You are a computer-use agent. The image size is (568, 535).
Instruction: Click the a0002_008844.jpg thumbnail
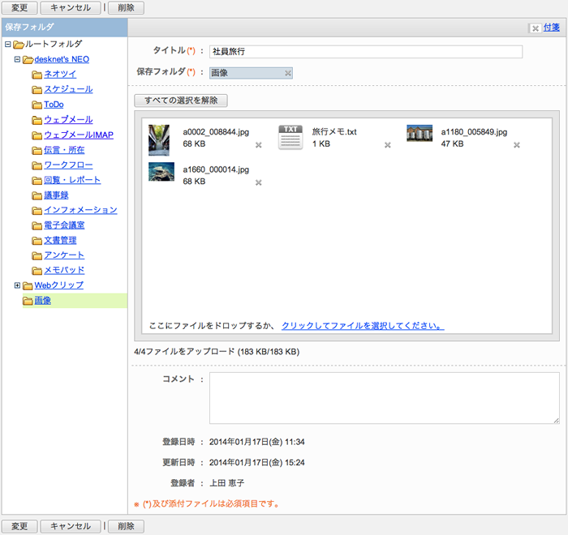click(159, 140)
